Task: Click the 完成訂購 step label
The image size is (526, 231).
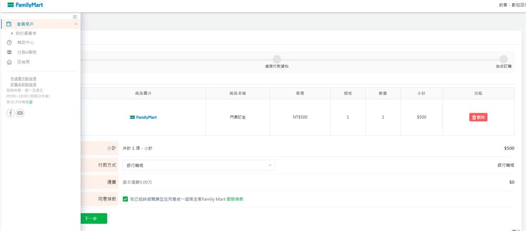Action: (503, 67)
